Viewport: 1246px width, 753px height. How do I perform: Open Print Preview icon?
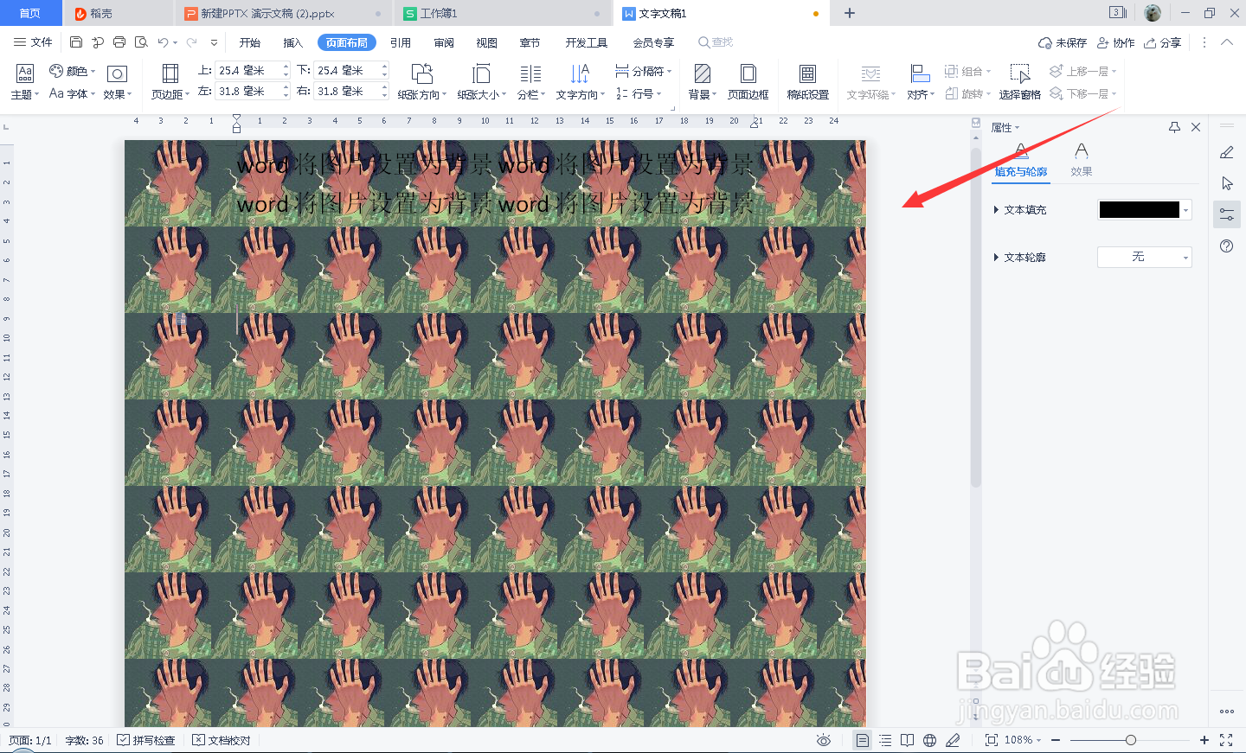click(x=141, y=42)
